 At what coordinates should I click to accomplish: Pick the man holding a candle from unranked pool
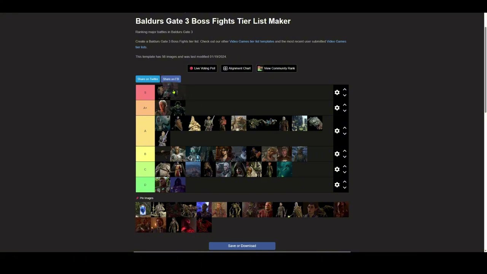tap(158, 225)
